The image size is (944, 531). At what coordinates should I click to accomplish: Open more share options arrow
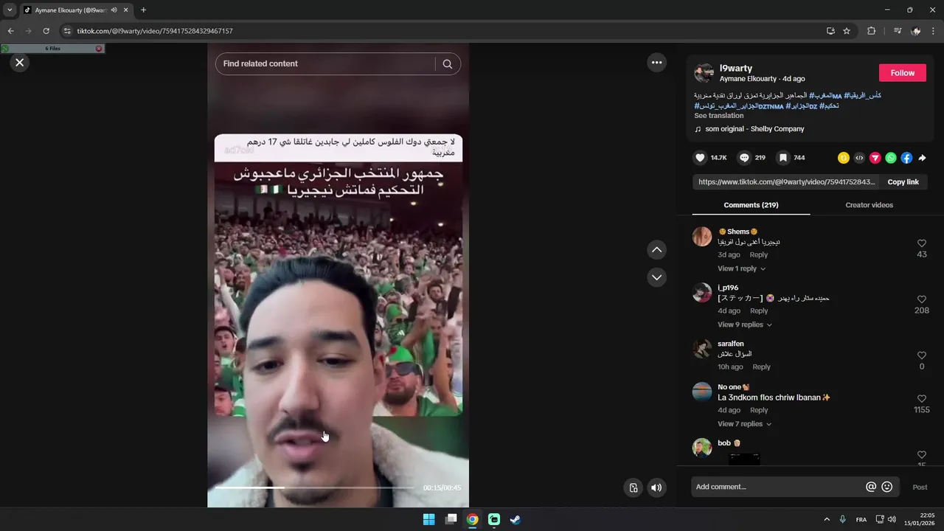click(922, 158)
